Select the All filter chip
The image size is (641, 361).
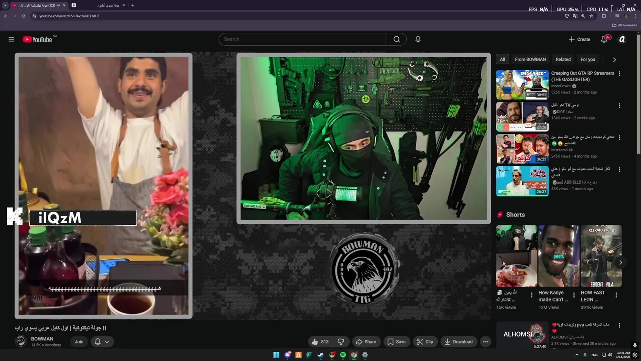(502, 59)
